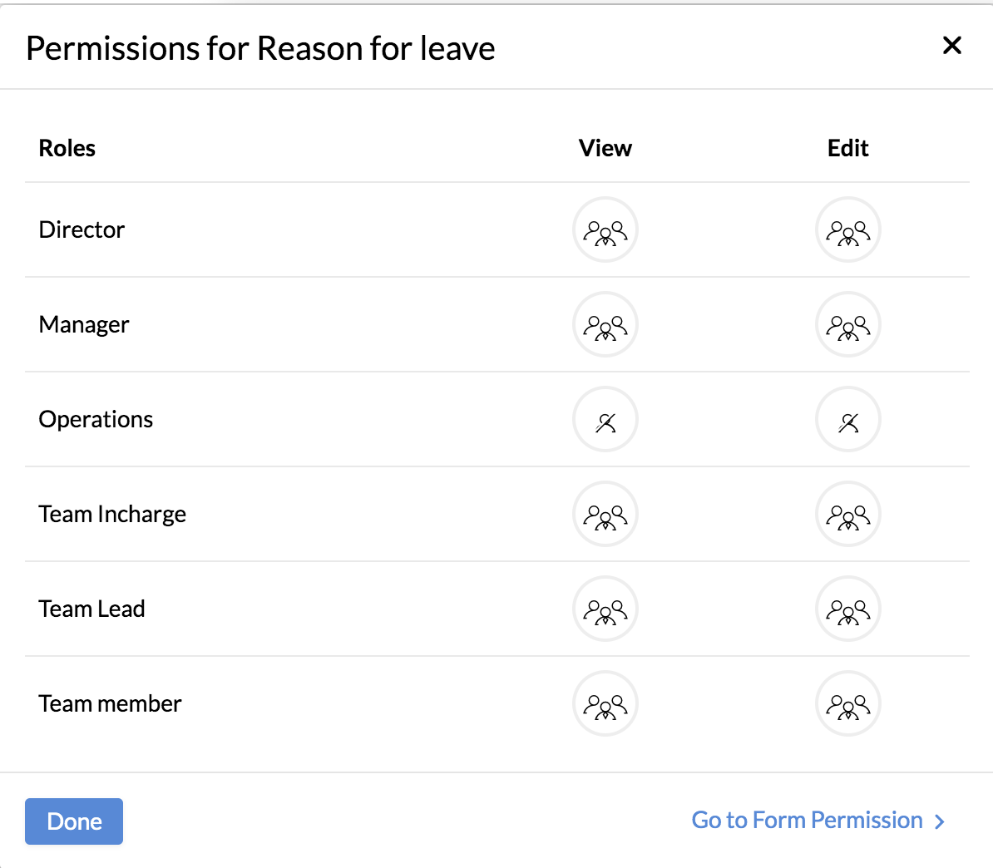Click the View column header
The height and width of the screenshot is (868, 993).
click(x=605, y=148)
